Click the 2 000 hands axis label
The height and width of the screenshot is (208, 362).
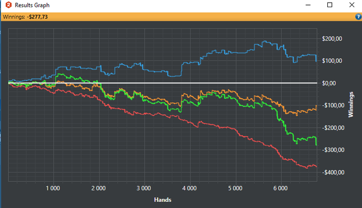99,188
